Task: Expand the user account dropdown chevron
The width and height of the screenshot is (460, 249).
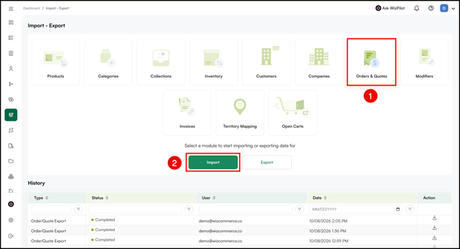Action: click(x=453, y=8)
